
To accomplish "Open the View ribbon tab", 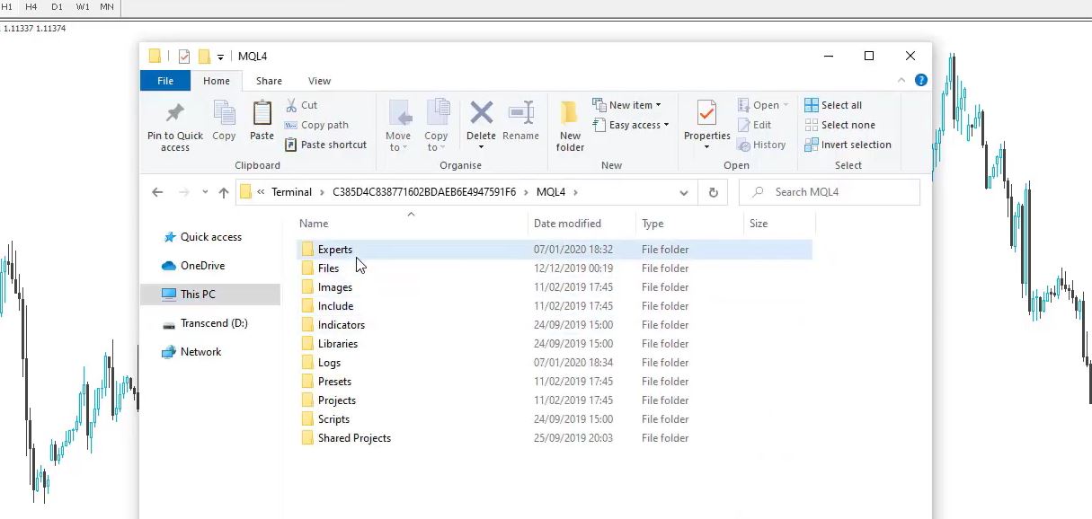I will coord(319,81).
